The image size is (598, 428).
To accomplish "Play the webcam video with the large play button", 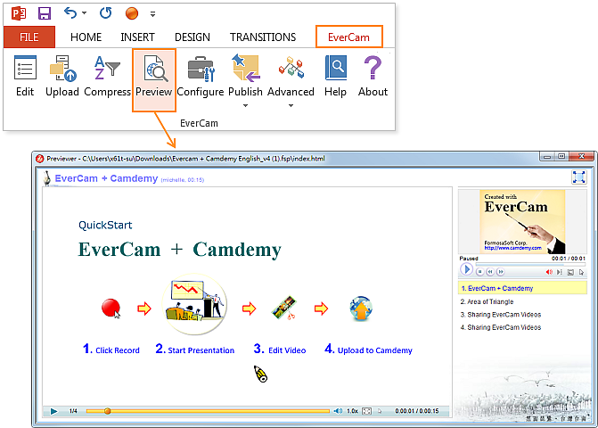I will click(x=466, y=269).
